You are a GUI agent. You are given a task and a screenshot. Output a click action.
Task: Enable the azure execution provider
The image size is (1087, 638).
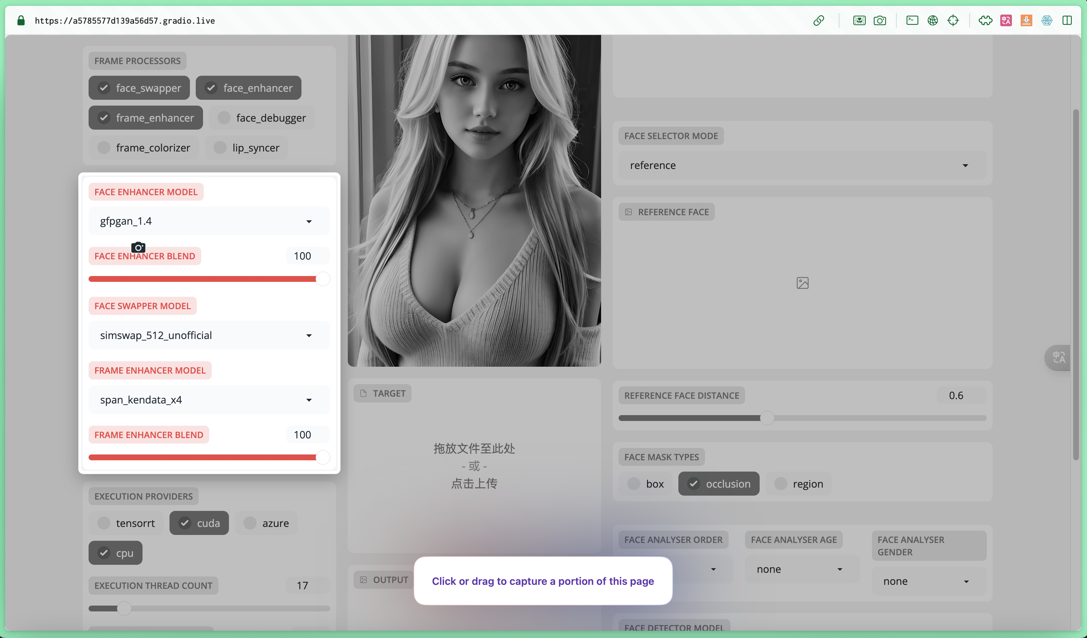click(266, 523)
